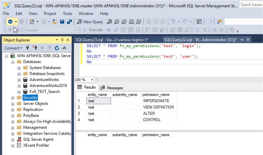This screenshot has height=155, width=263.
Task: Open the Undo history dropdown arrow
Action: [179, 22]
